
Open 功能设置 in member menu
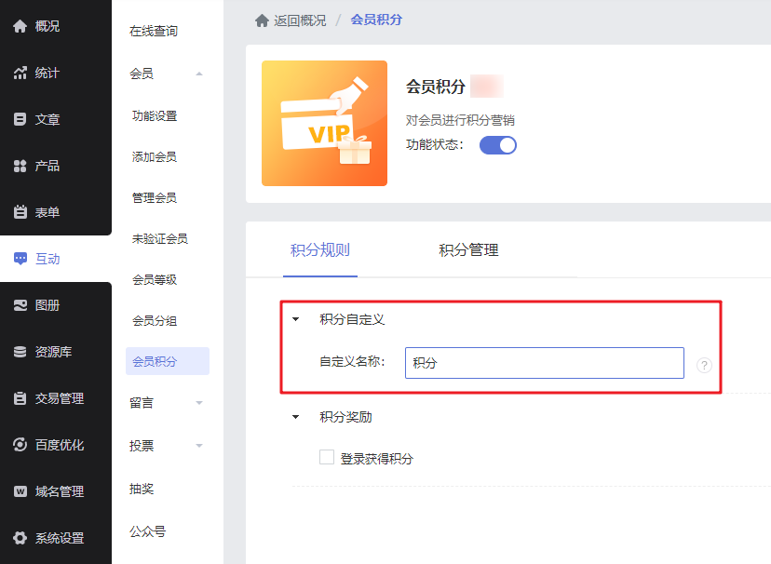click(x=155, y=116)
